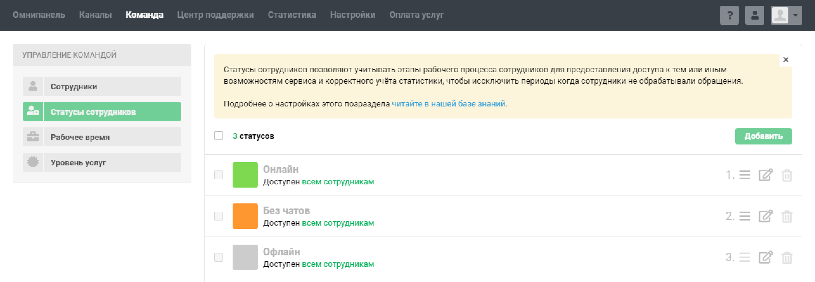
Task: Open the Статистика menu
Action: (x=292, y=15)
